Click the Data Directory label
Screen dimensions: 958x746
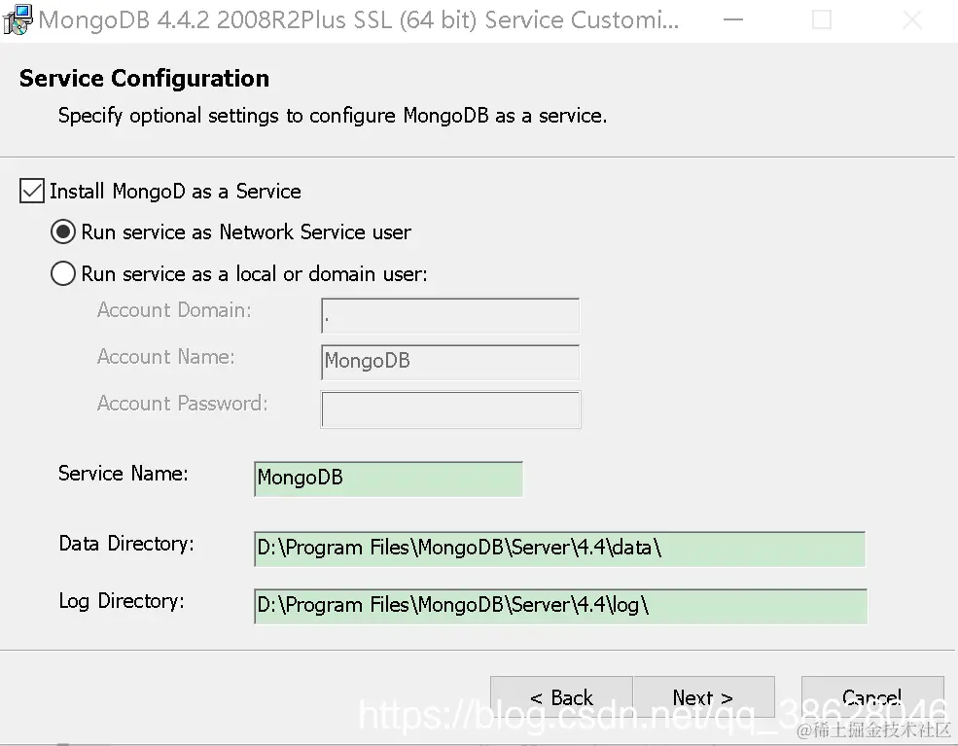(x=125, y=544)
